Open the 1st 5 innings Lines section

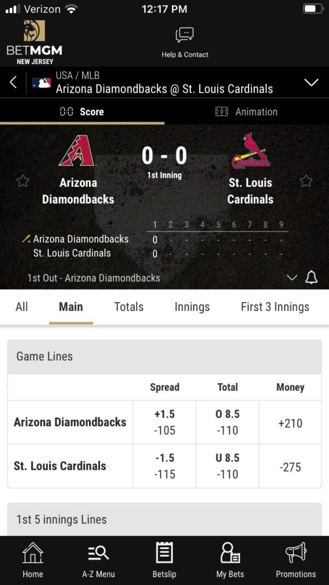164,519
